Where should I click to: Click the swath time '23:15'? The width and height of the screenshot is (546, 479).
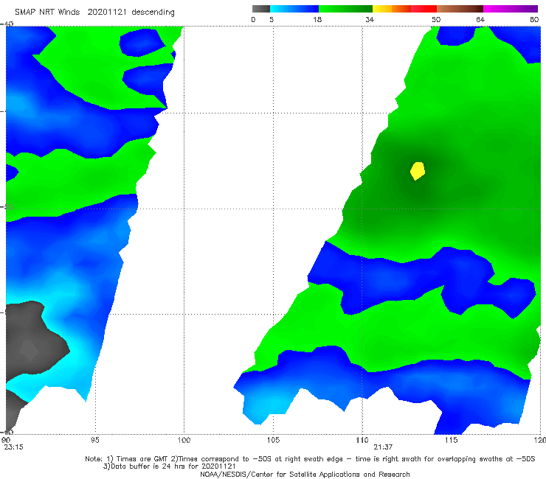coord(13,447)
